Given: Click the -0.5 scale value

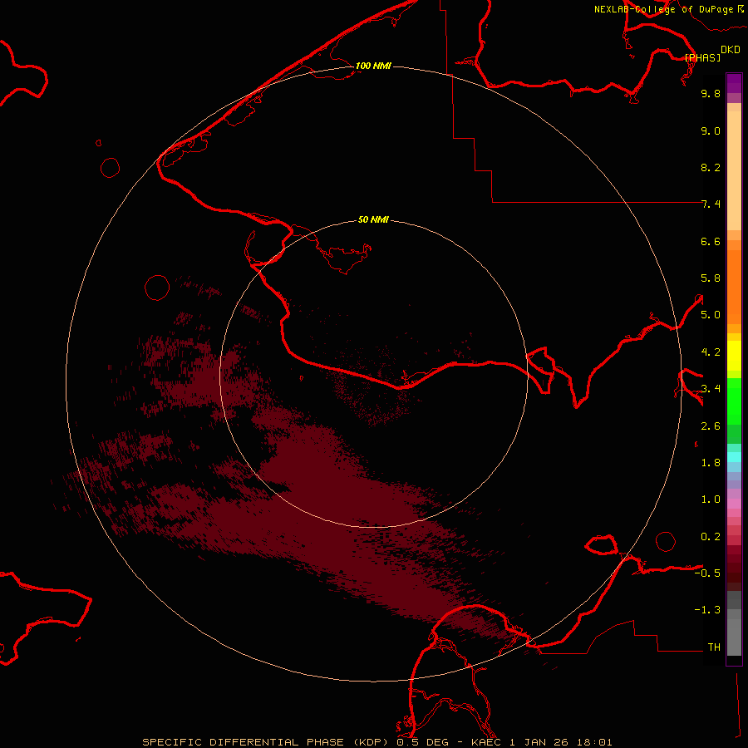Looking at the screenshot, I should coord(707,573).
